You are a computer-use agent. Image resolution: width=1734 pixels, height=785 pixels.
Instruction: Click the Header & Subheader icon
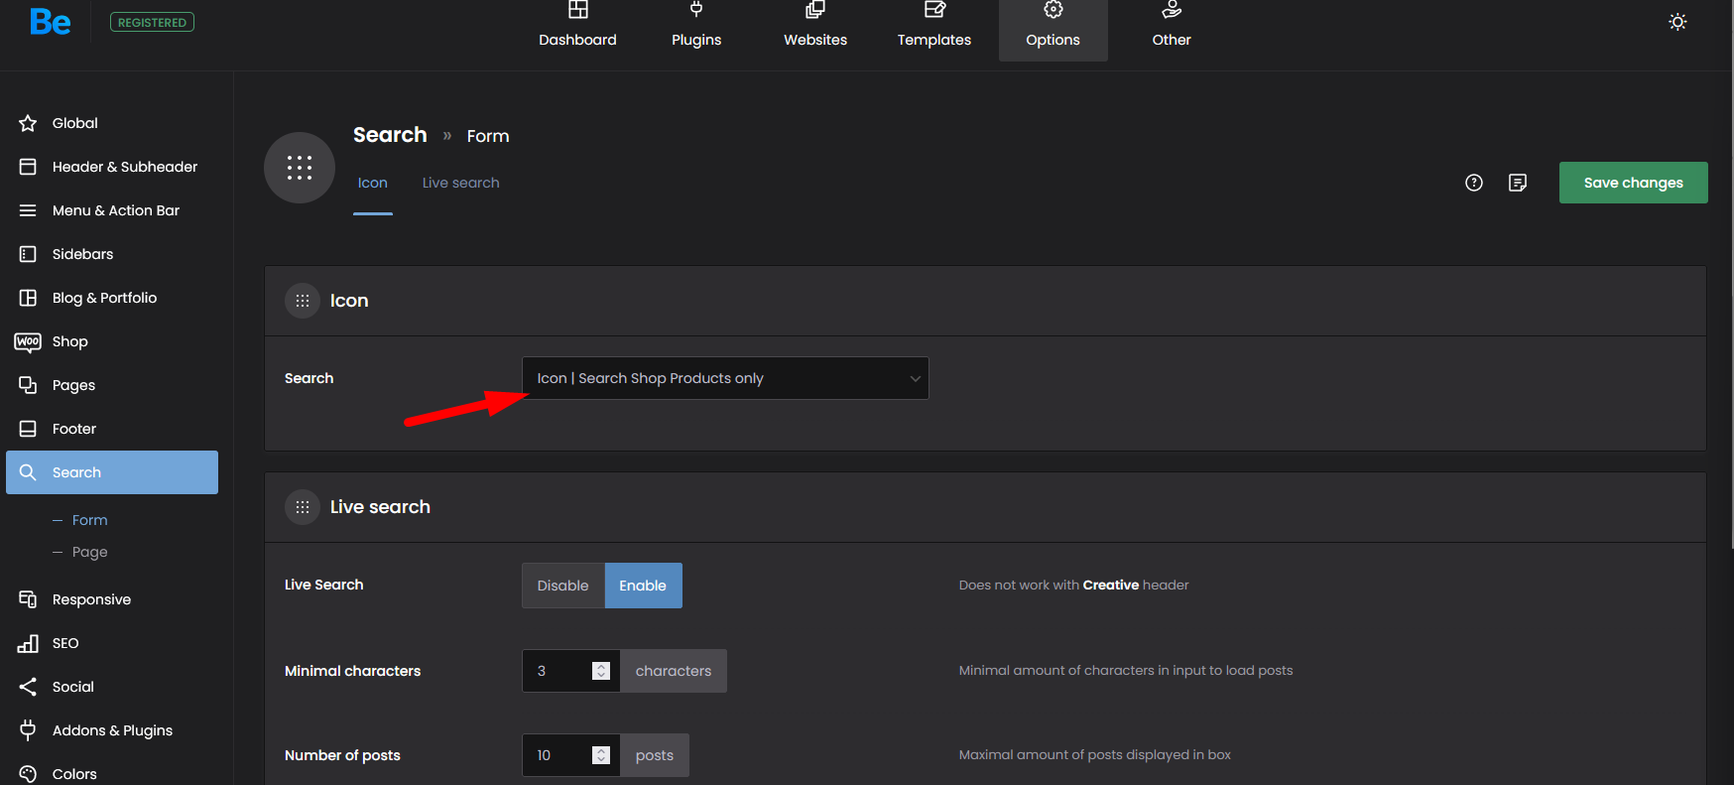pyautogui.click(x=28, y=167)
